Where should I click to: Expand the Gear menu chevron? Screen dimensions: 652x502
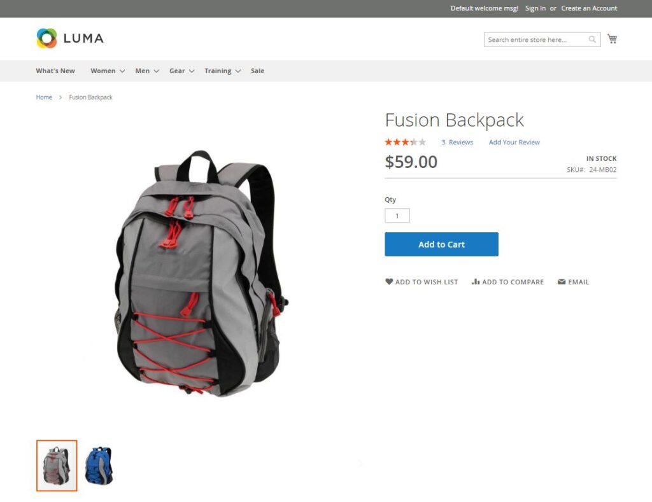(x=192, y=71)
